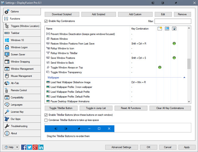Click first button in blue titlebar preview
The width and height of the screenshot is (198, 152).
[56, 129]
